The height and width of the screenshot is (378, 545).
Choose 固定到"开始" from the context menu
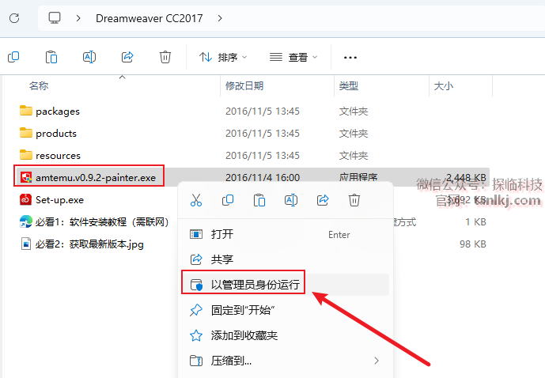coord(286,310)
